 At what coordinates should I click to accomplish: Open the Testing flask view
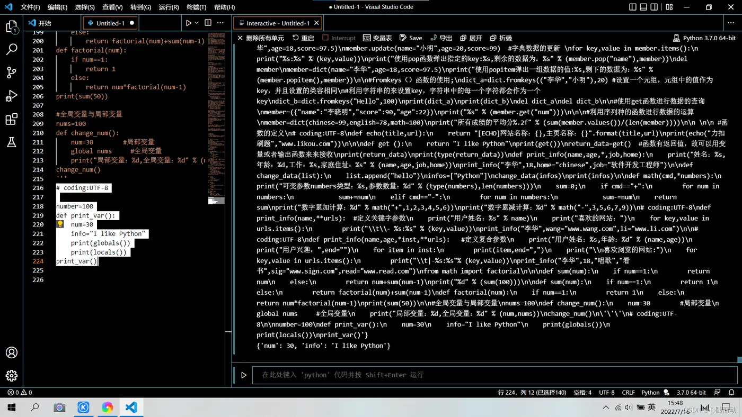pyautogui.click(x=11, y=142)
